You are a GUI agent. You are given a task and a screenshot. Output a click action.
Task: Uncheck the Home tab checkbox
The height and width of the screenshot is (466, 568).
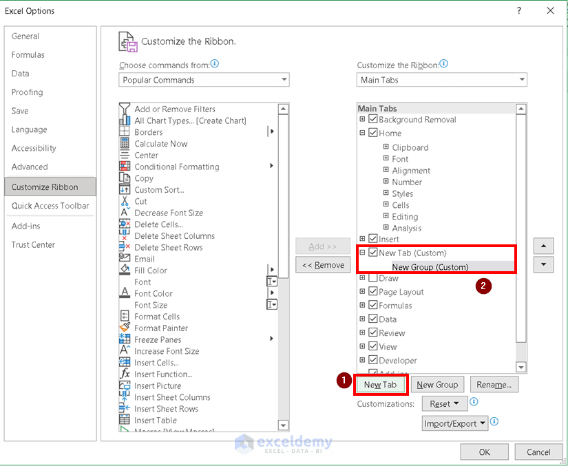(372, 133)
